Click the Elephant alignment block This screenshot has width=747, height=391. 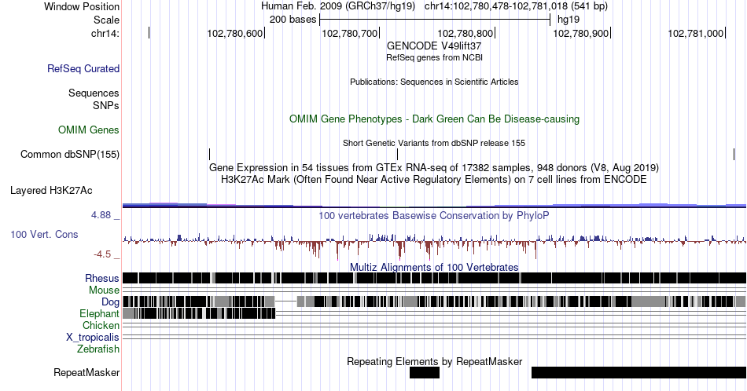click(199, 313)
